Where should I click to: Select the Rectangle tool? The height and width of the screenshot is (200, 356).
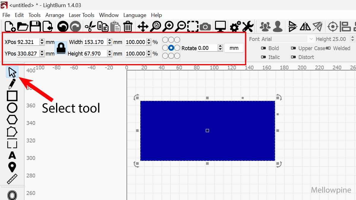point(12,96)
